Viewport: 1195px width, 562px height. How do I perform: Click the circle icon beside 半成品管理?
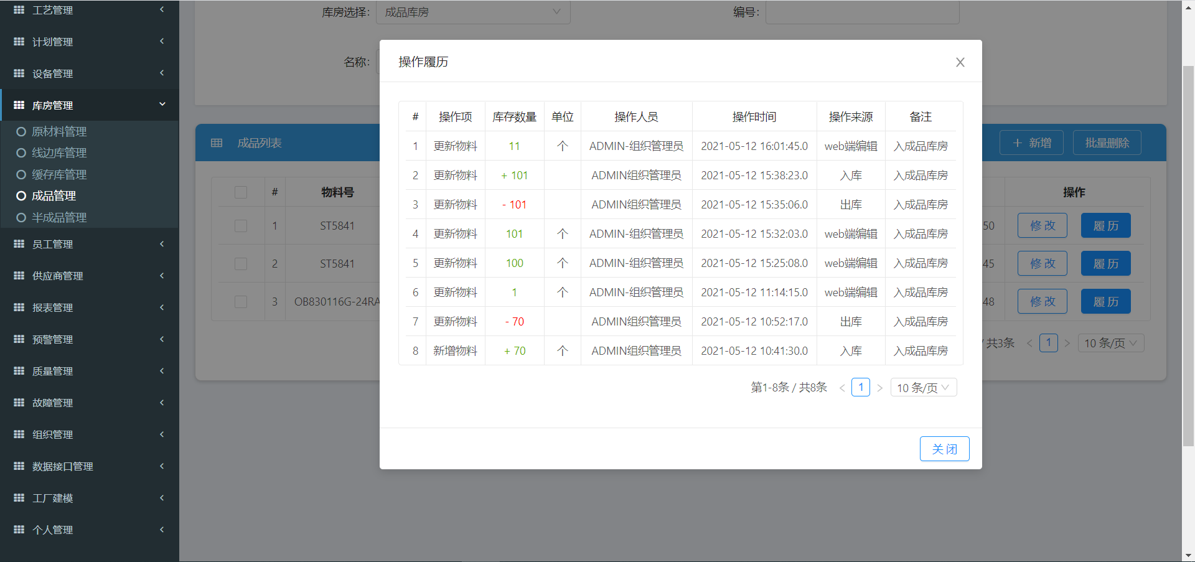pos(21,218)
